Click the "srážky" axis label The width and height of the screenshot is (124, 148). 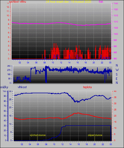point(4,87)
